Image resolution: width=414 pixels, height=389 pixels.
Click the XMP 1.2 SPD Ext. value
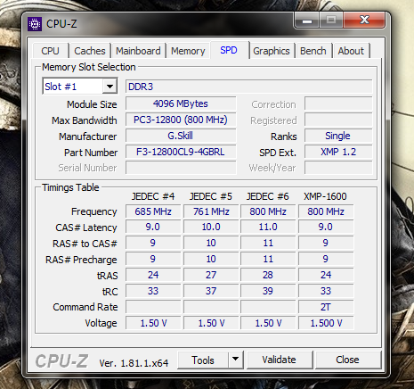coord(338,152)
